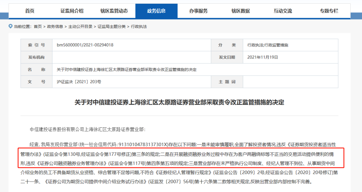Click the date 2021年11月19日
The height and width of the screenshot is (192, 362).
pyautogui.click(x=262, y=57)
